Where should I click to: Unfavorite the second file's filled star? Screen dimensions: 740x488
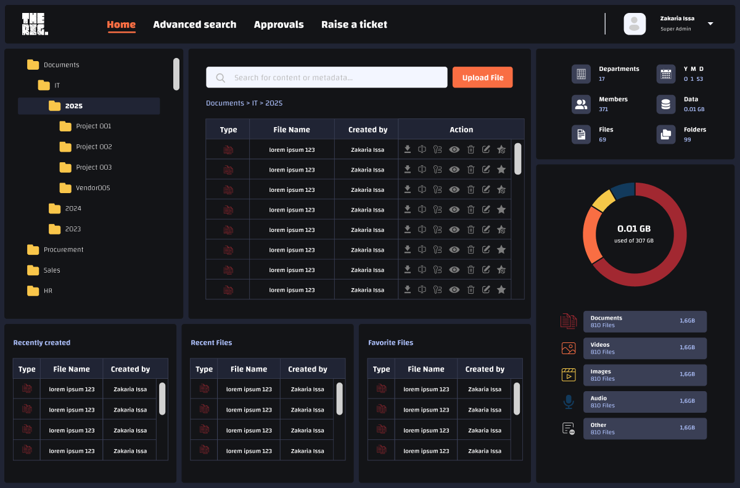pos(501,169)
